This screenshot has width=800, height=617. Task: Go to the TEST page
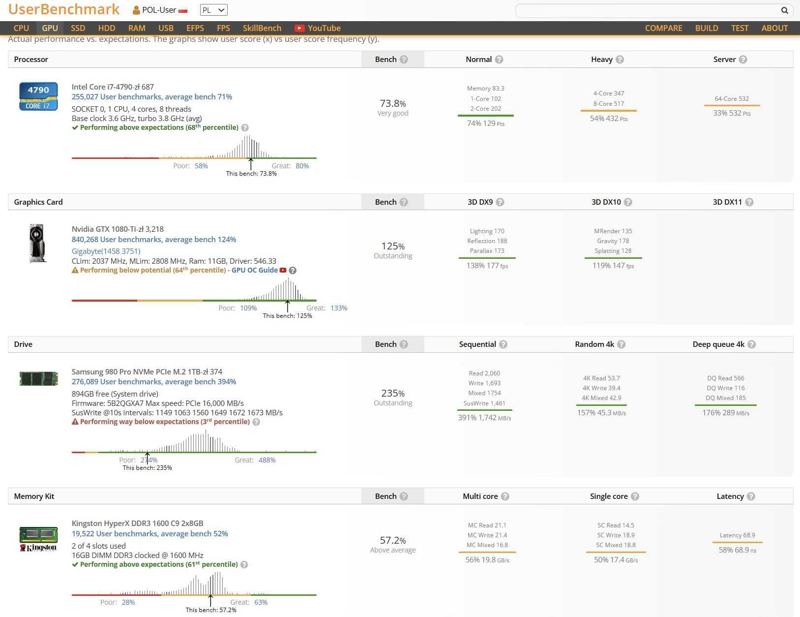740,28
